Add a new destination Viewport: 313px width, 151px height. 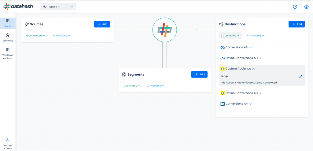296,24
